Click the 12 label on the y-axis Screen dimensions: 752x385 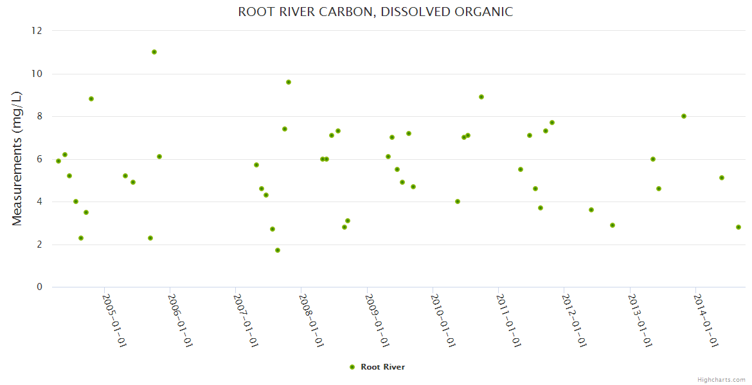(39, 31)
